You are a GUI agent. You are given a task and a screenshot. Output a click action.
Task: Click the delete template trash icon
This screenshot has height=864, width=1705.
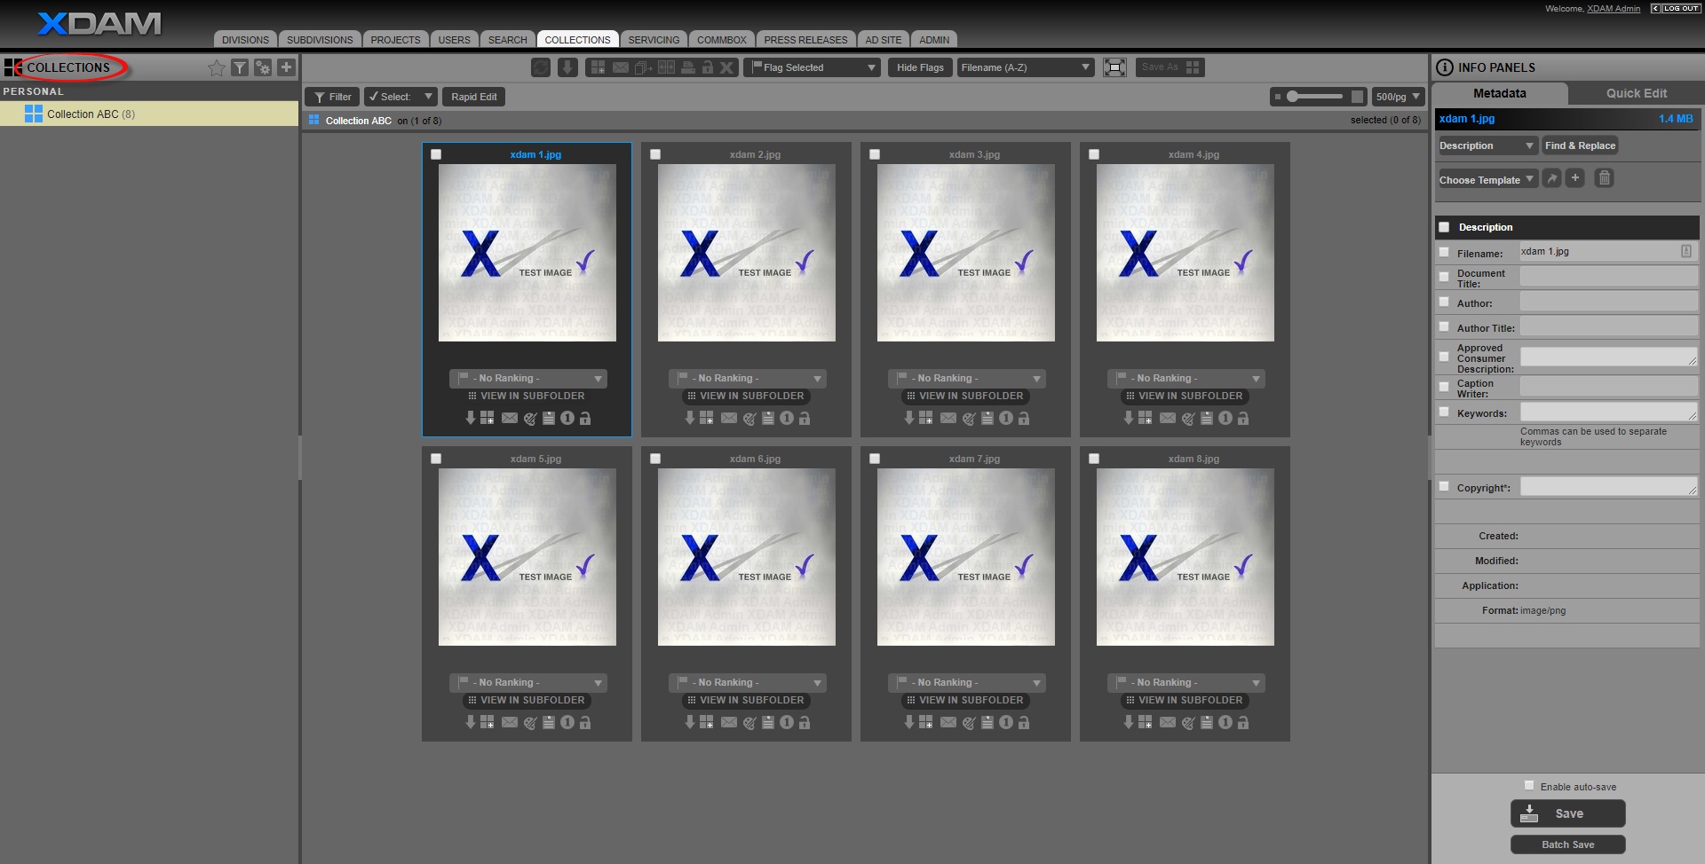(x=1604, y=178)
